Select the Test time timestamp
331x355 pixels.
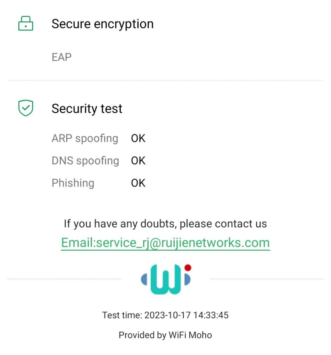coord(165,315)
